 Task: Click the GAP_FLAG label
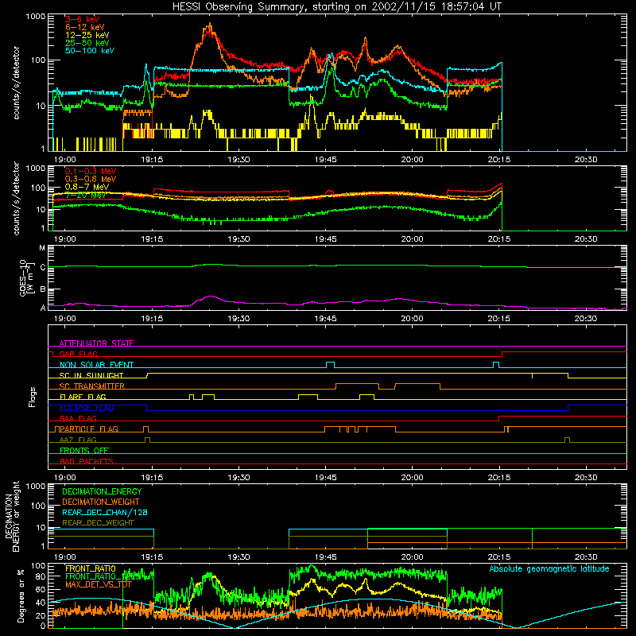[78, 354]
